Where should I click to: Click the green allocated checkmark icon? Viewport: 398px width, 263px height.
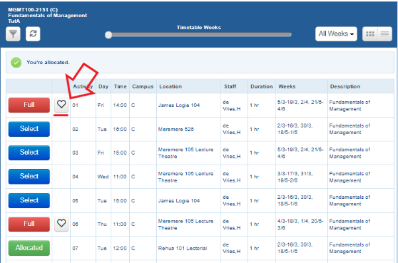pos(16,63)
